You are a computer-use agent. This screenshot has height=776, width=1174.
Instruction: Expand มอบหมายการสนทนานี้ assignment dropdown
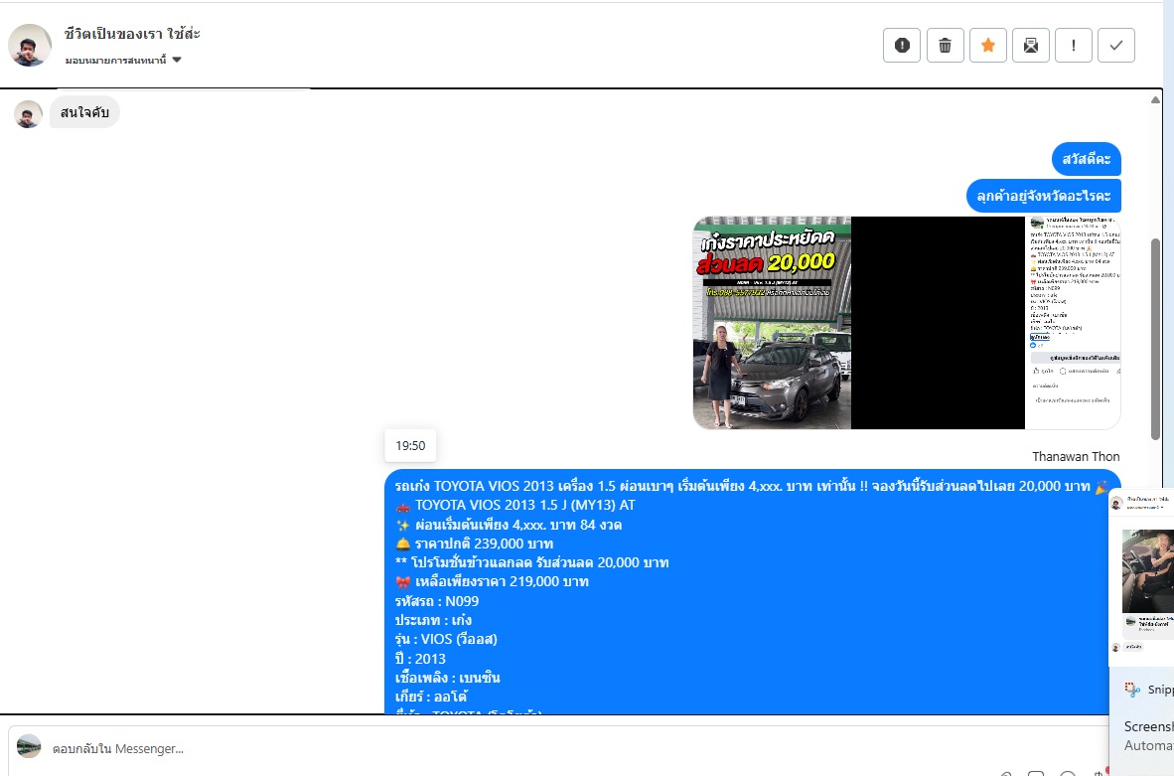(x=123, y=60)
